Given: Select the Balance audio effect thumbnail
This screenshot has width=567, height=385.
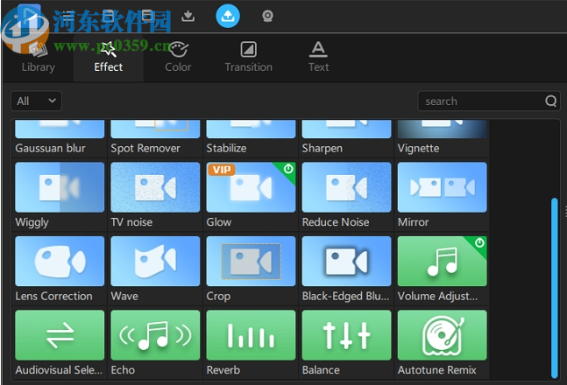Looking at the screenshot, I should (346, 335).
